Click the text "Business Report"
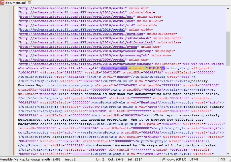231x162 pixels. 33,85
